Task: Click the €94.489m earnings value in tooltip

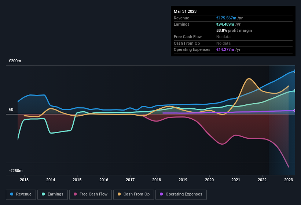Action: click(x=225, y=24)
